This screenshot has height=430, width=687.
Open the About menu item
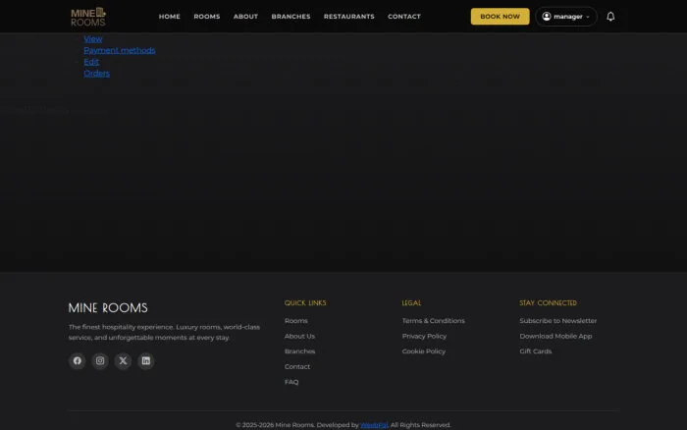[245, 17]
